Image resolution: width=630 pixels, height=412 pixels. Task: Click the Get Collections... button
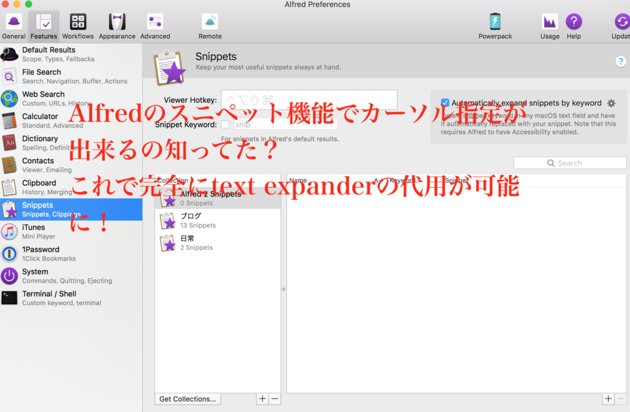[188, 398]
